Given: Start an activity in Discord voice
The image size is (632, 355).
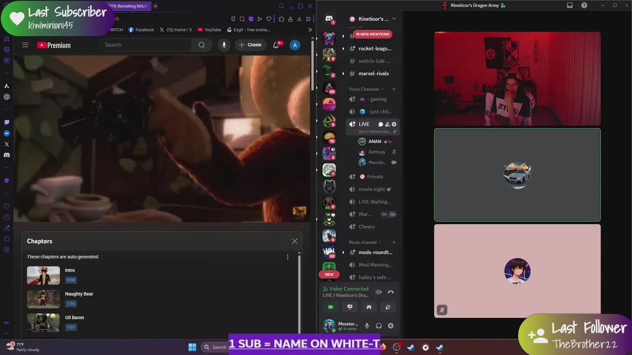Looking at the screenshot, I should click(x=369, y=307).
